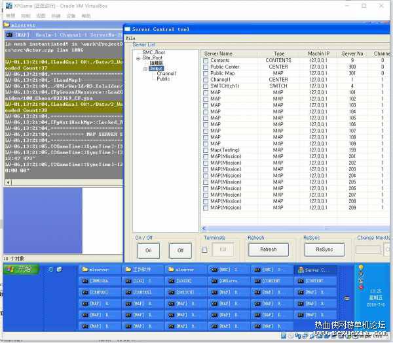Click the [MAP] console window title icon

(x=9, y=35)
